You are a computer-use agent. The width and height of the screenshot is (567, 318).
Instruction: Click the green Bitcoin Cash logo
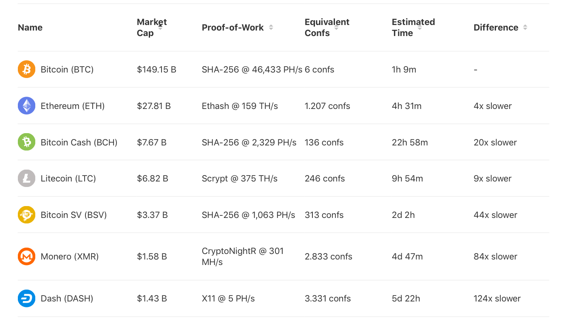(27, 142)
